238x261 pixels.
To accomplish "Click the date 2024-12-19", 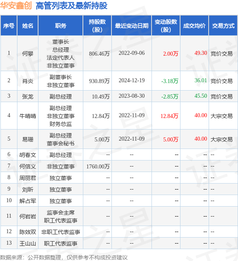I will point(132,81).
